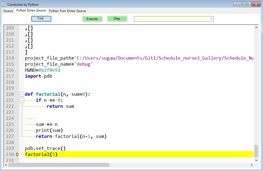Switch to the Python Post Entire Source tab
263x171 pixels.
point(67,11)
